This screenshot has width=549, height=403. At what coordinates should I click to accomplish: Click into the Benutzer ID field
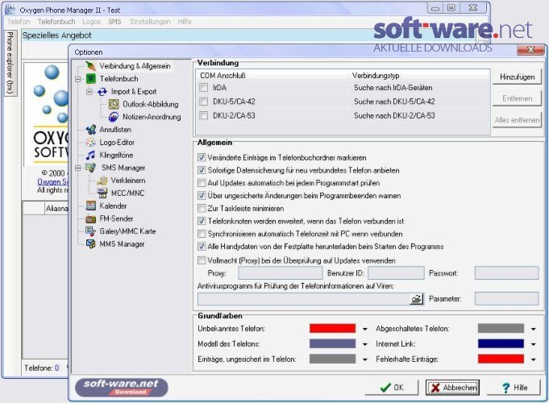click(396, 273)
